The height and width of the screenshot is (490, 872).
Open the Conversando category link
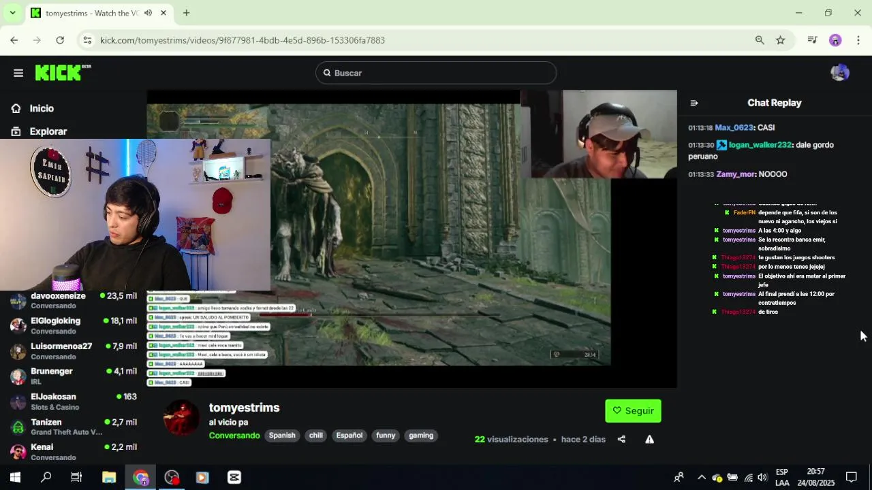234,436
